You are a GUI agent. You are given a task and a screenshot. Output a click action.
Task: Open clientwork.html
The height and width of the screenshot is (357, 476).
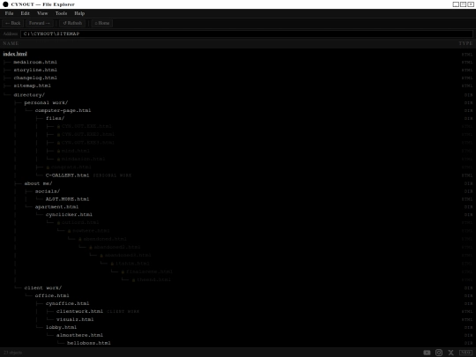[x=79, y=311]
